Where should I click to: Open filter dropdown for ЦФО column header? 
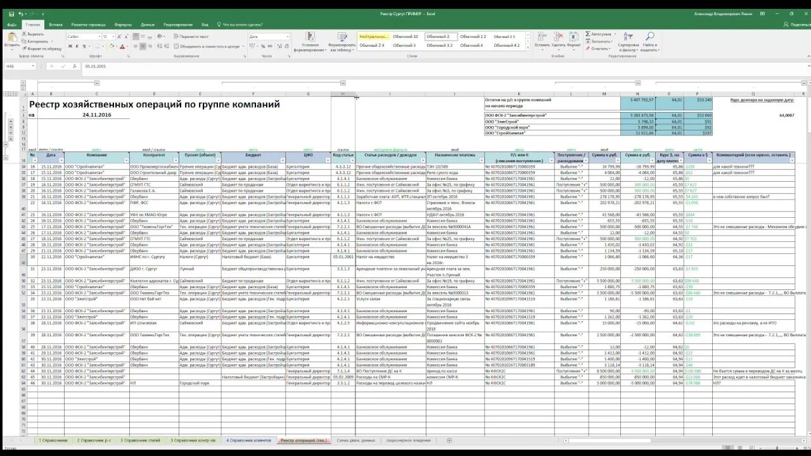[328, 160]
